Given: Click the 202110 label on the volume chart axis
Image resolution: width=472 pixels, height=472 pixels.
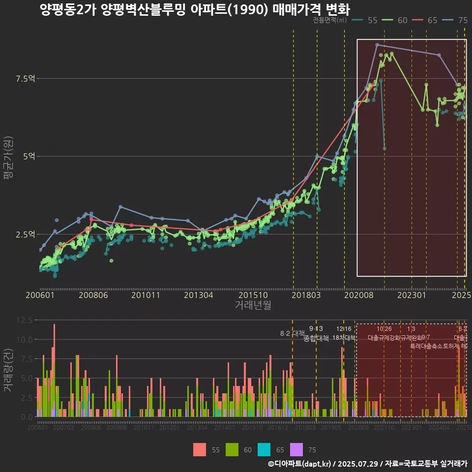Looking at the screenshot, I should pos(384,427).
